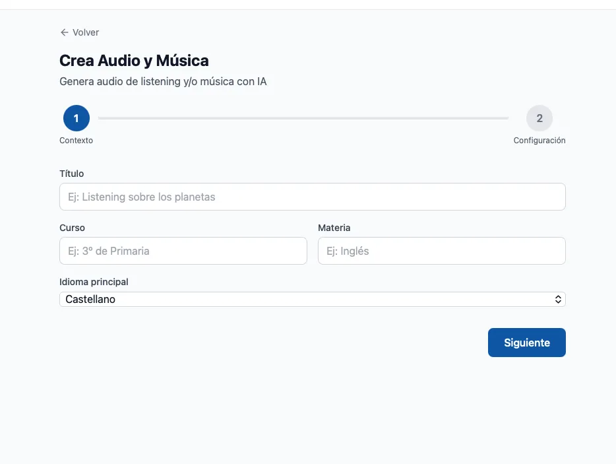Click the Curso field label
This screenshot has height=464, width=616.
tap(73, 228)
